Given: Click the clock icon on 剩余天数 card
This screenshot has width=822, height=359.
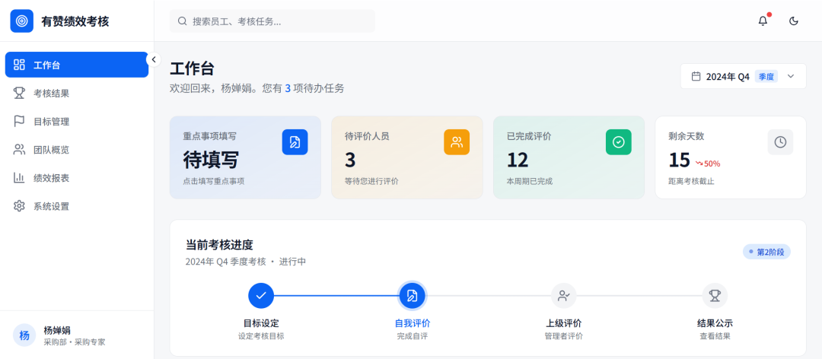Looking at the screenshot, I should (781, 142).
